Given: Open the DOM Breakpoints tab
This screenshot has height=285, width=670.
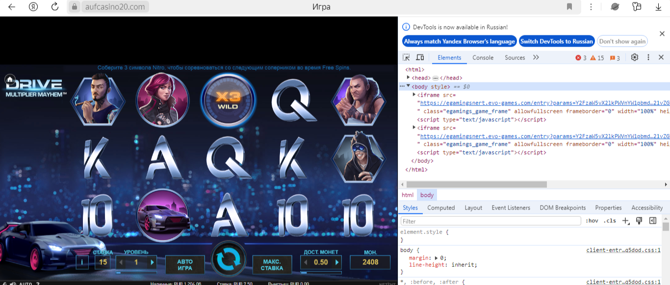Looking at the screenshot, I should [x=563, y=207].
